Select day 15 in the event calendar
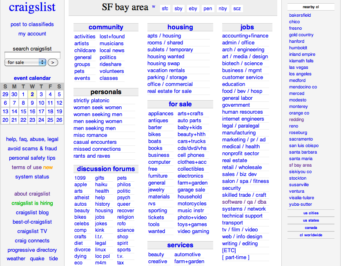Screen dimensions: 341x266 [23, 112]
